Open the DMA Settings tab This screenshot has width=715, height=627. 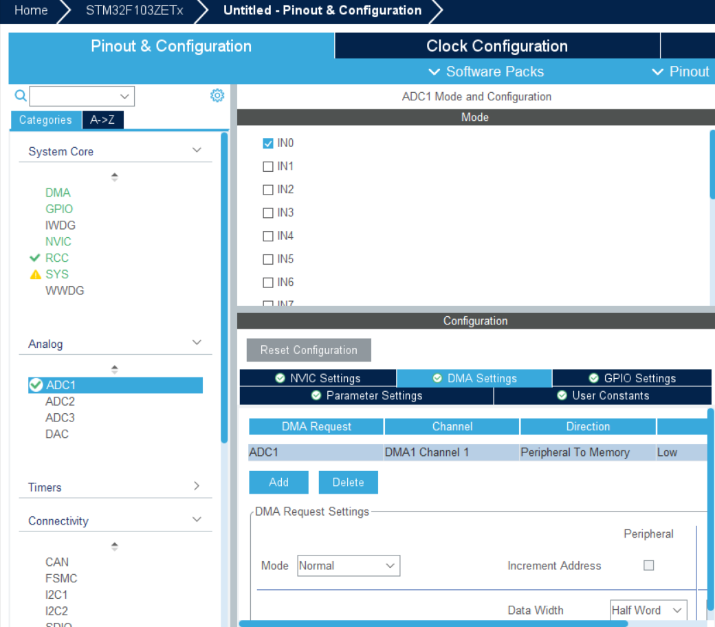coord(474,378)
